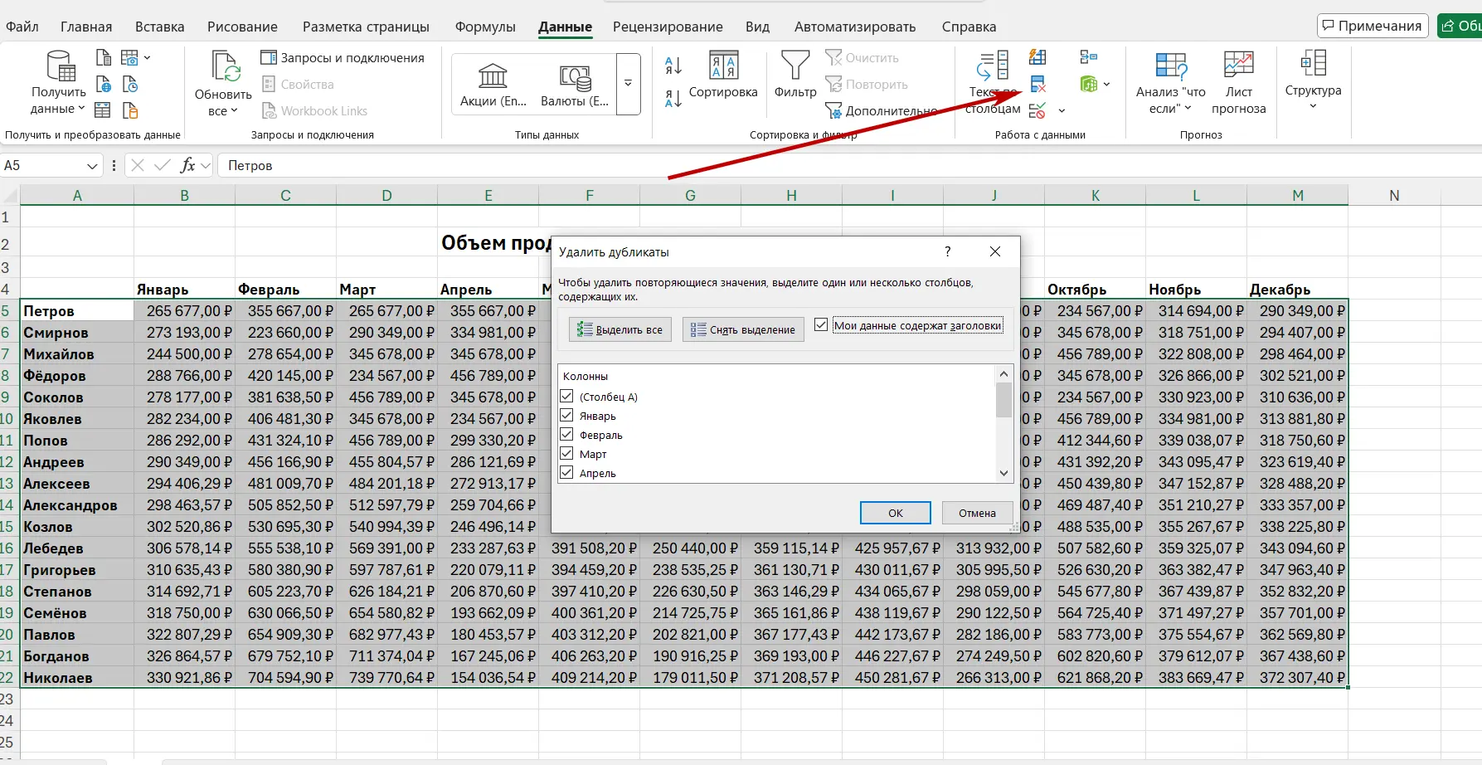Click the Forecast Sheet (Лист прогноза) icon

coord(1238,81)
